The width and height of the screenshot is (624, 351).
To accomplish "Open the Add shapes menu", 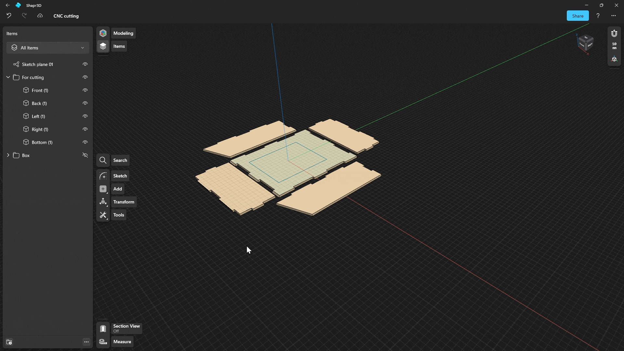I will (x=103, y=189).
